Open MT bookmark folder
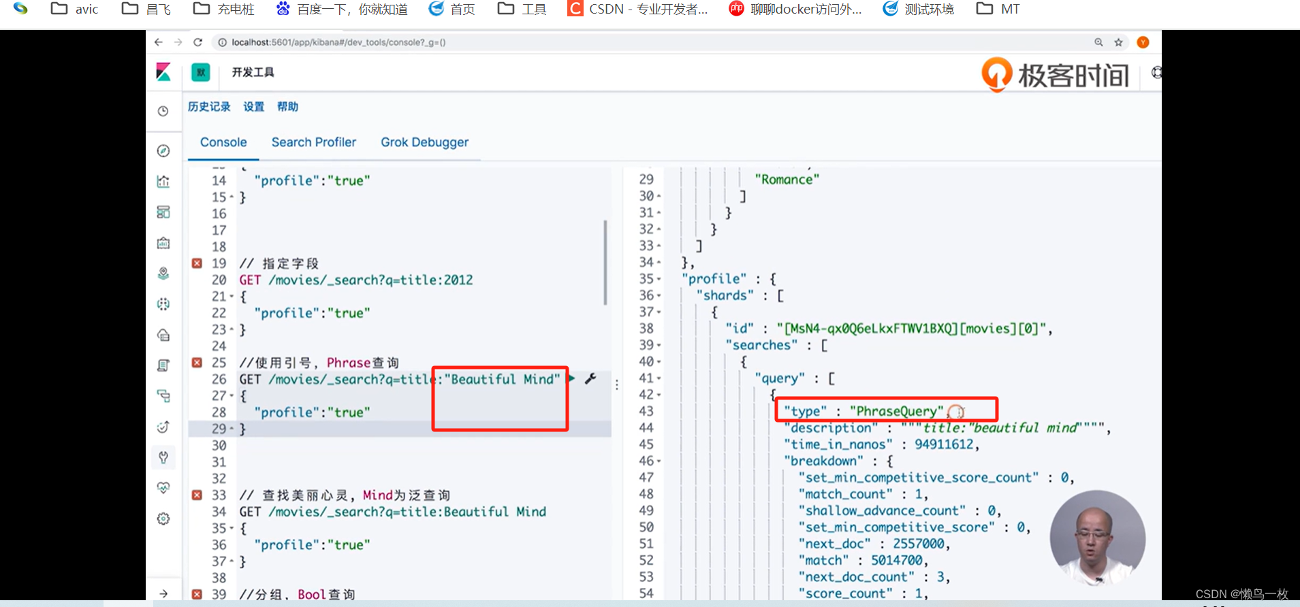The height and width of the screenshot is (607, 1300). [x=998, y=9]
